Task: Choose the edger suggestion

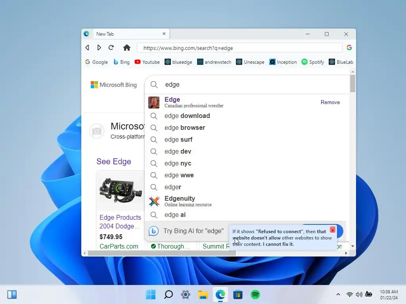Action: [247, 187]
